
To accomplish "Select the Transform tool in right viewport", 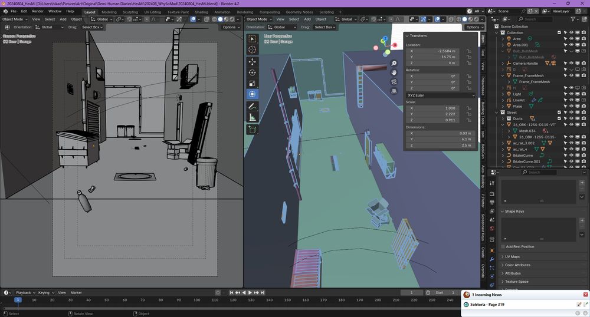I will tap(252, 94).
